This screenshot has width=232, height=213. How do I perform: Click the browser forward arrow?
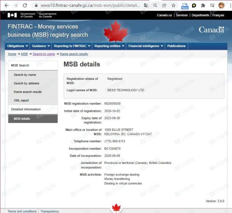click(x=16, y=5)
